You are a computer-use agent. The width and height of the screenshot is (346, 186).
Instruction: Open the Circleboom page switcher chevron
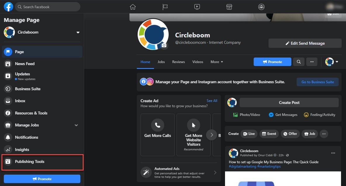tap(78, 33)
